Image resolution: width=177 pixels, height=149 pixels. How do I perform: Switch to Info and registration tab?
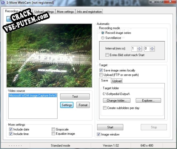click(x=89, y=11)
